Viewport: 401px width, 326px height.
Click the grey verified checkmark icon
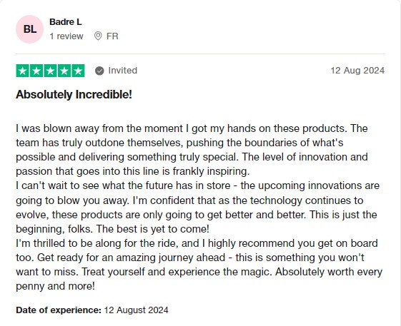tap(99, 71)
